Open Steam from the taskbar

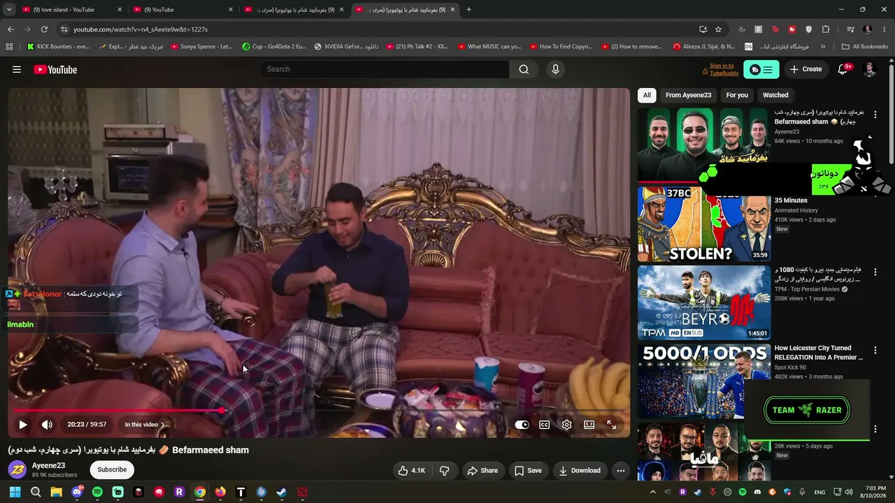(x=282, y=492)
